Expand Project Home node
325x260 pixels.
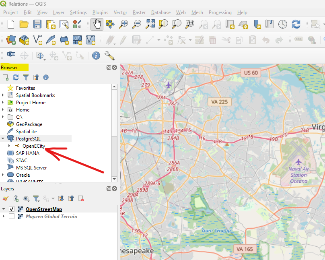(3, 102)
